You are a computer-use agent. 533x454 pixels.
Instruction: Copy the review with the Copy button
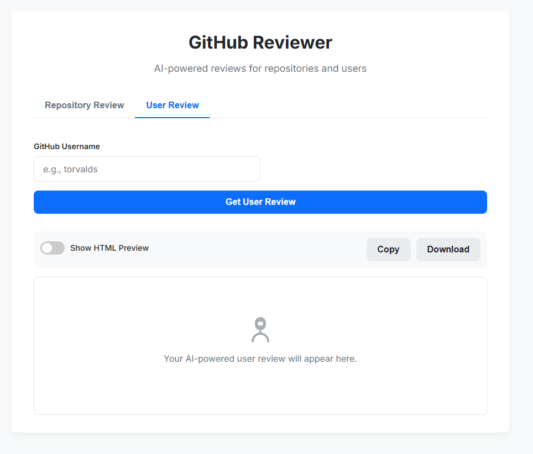coord(388,250)
